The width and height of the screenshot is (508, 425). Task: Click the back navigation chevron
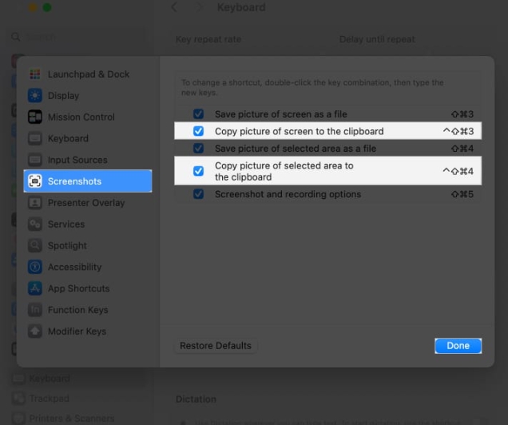click(x=175, y=8)
